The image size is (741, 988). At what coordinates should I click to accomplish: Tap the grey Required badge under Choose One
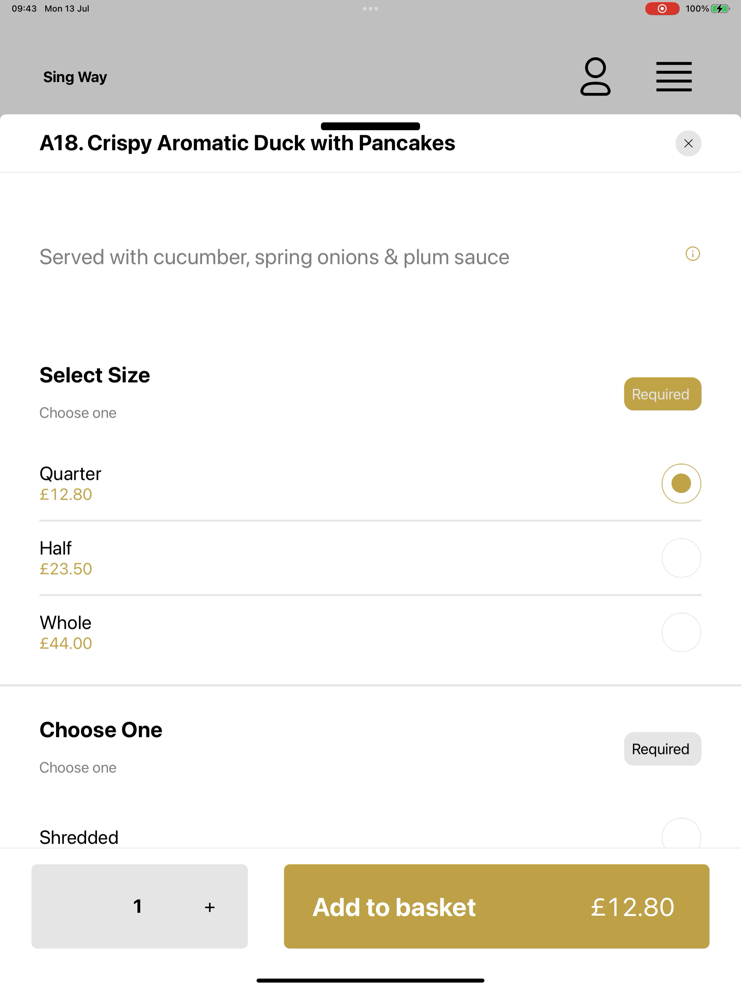tap(662, 749)
